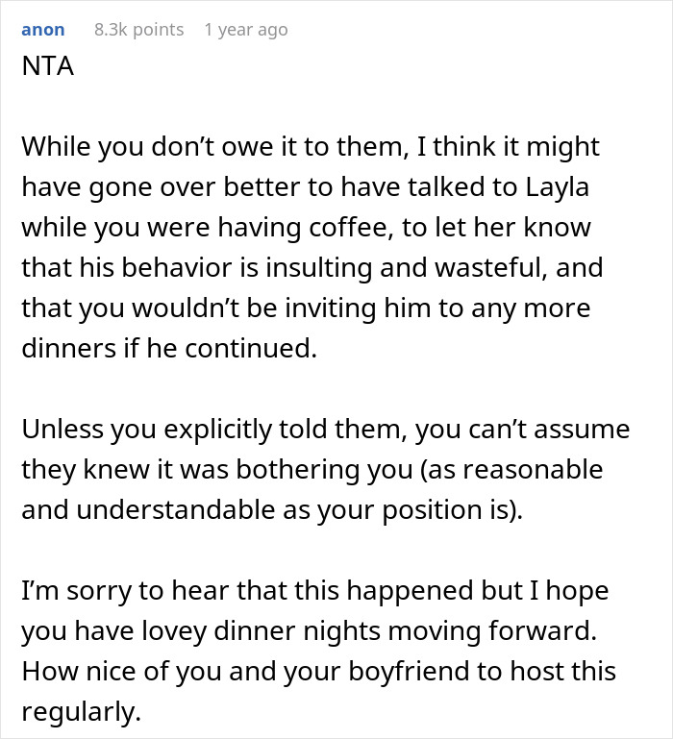Open the anon user profile link
This screenshot has width=673, height=739.
tap(42, 30)
